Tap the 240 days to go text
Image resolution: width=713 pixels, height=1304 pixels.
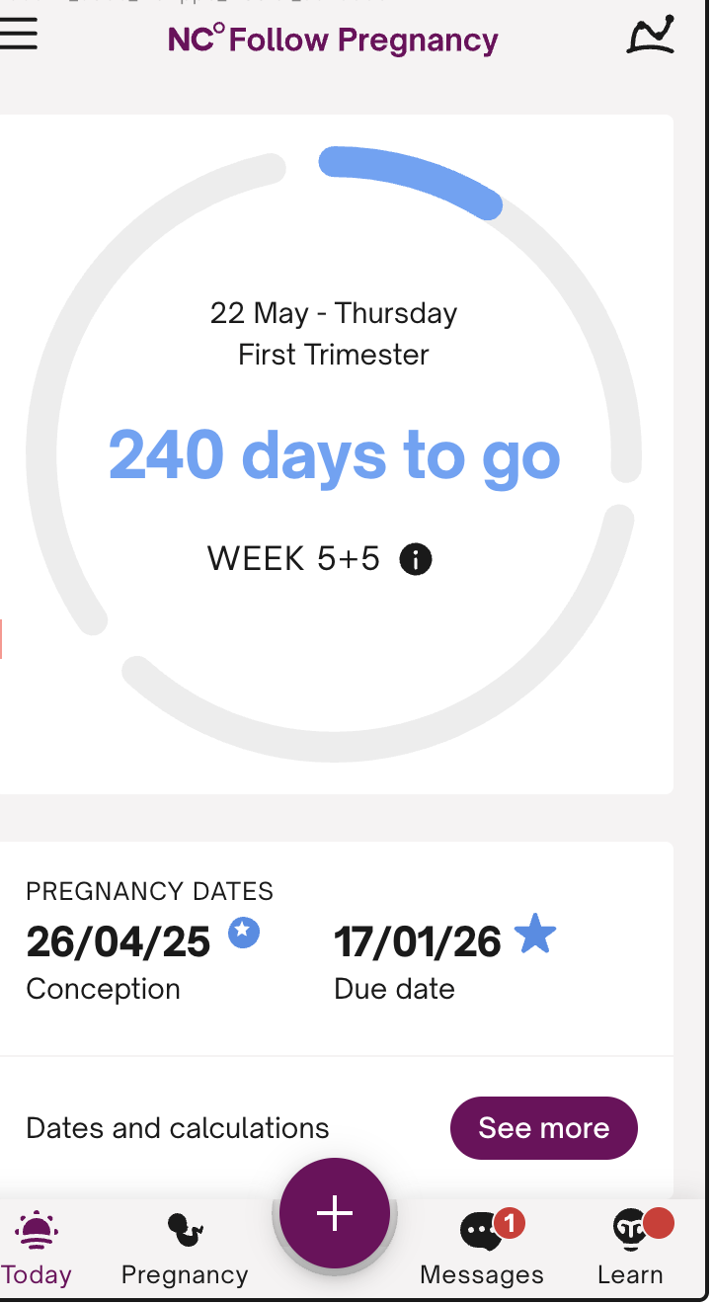click(x=334, y=455)
